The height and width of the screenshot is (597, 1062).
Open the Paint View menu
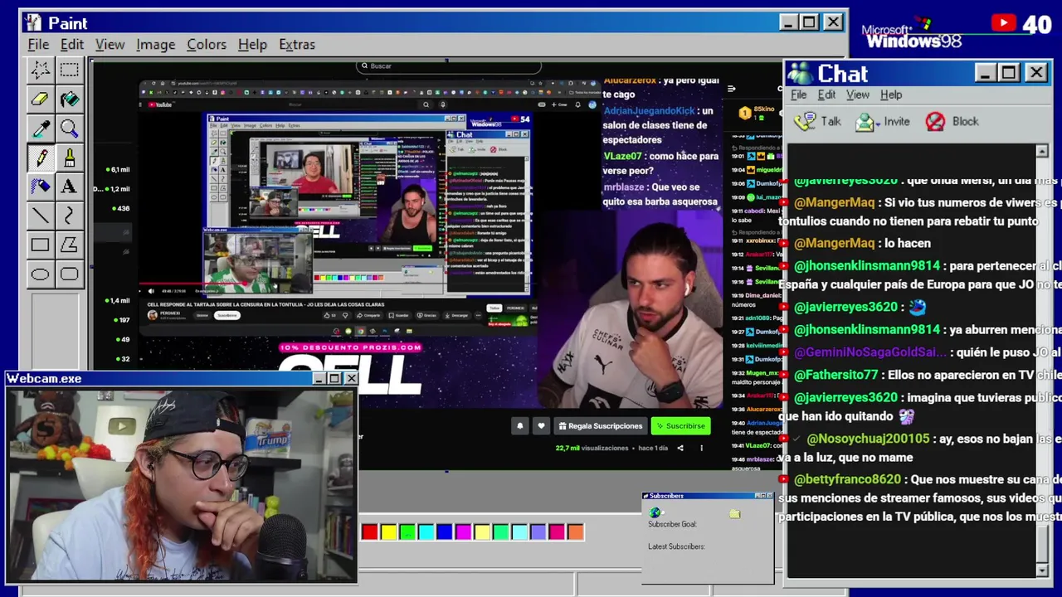[x=110, y=45]
